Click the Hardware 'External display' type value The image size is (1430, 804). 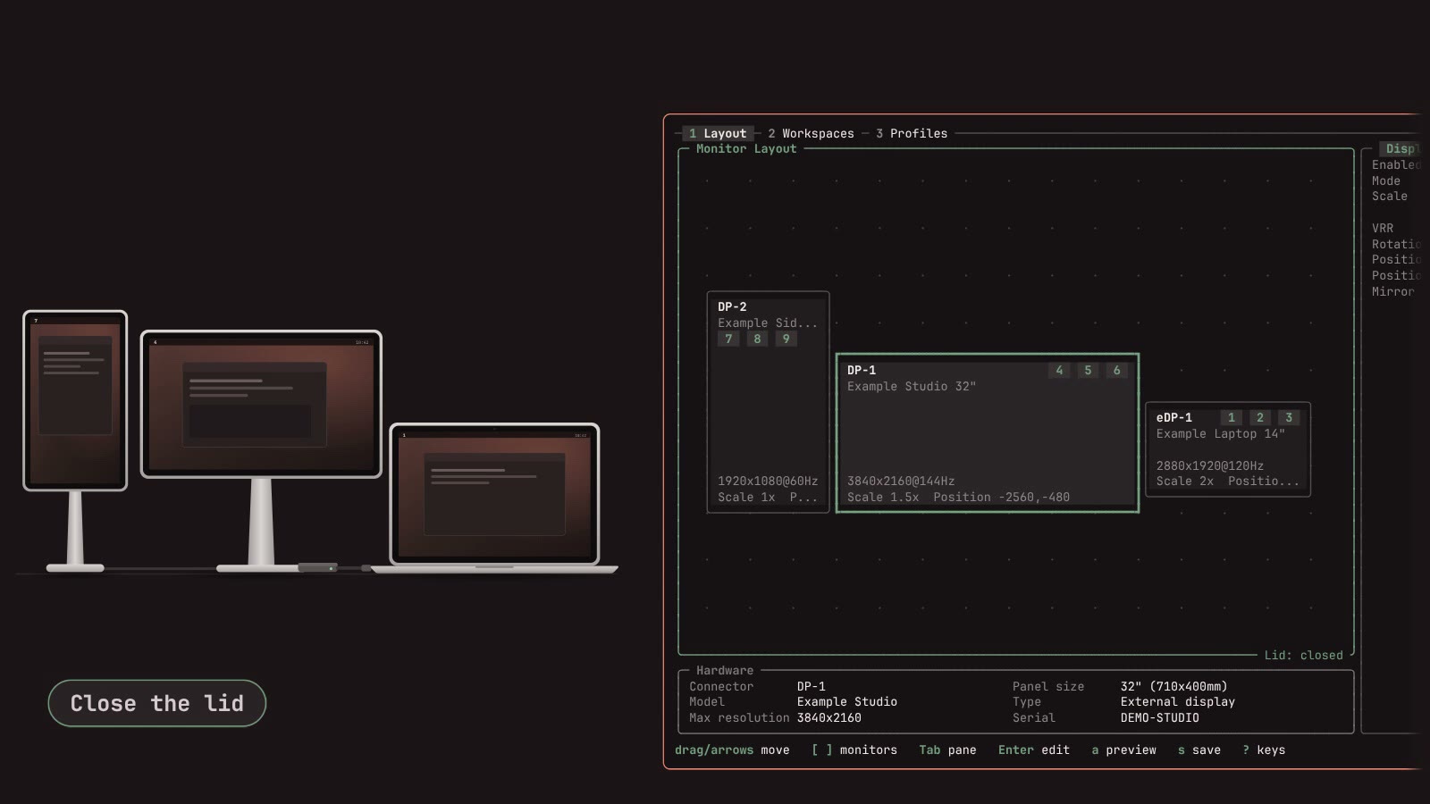(1178, 701)
